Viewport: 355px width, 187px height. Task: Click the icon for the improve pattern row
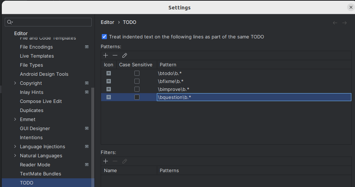coord(109,89)
